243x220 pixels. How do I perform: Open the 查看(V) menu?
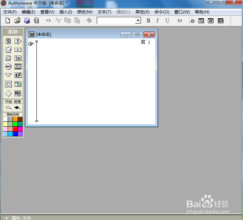tap(47, 12)
